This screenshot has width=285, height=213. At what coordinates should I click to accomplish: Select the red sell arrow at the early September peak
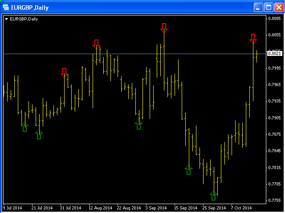164,28
